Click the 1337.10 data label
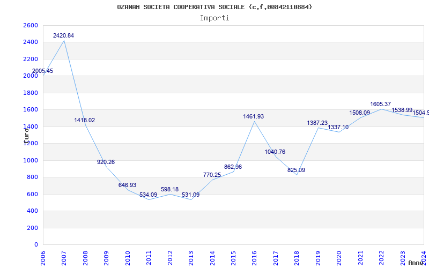This screenshot has height=268, width=429. (x=338, y=127)
